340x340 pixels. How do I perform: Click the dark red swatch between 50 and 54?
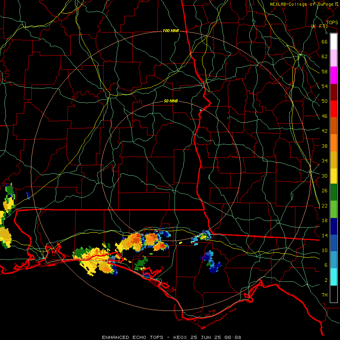point(334,92)
